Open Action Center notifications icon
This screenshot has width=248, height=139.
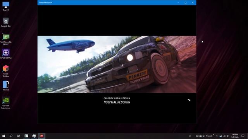(243, 136)
